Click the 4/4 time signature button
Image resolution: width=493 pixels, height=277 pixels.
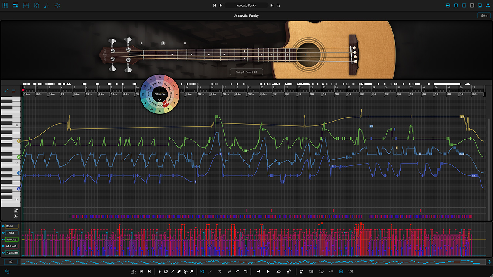point(330,271)
